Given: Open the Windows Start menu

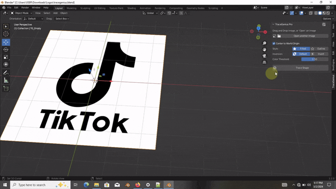Looking at the screenshot, I should pyautogui.click(x=5, y=185).
